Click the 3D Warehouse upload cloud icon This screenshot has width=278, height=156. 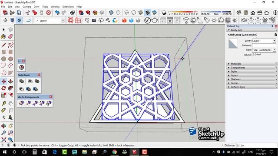(101, 20)
